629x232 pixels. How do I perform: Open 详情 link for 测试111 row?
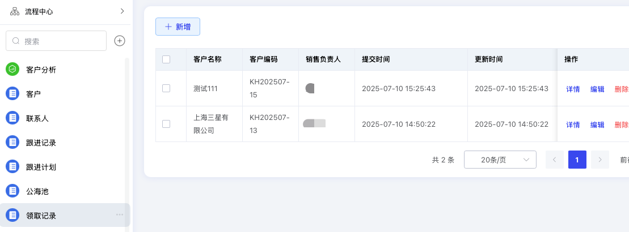(x=573, y=89)
